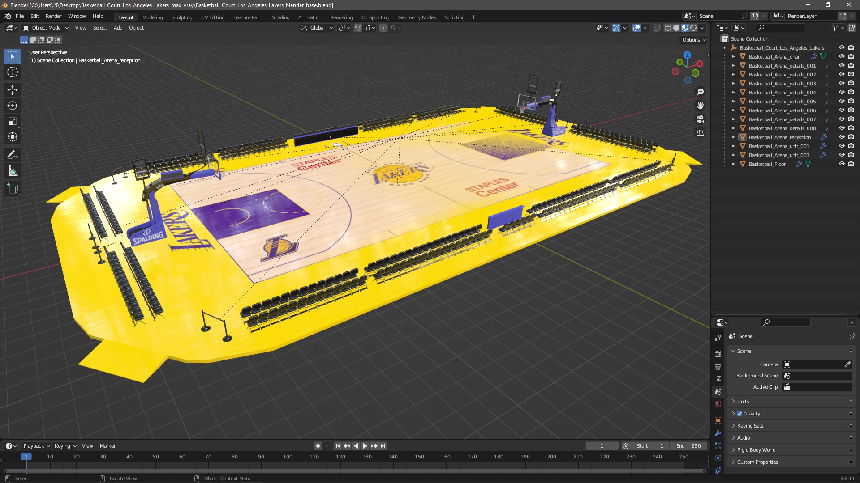Click the Zoom viewport gizmo icon

click(x=700, y=92)
